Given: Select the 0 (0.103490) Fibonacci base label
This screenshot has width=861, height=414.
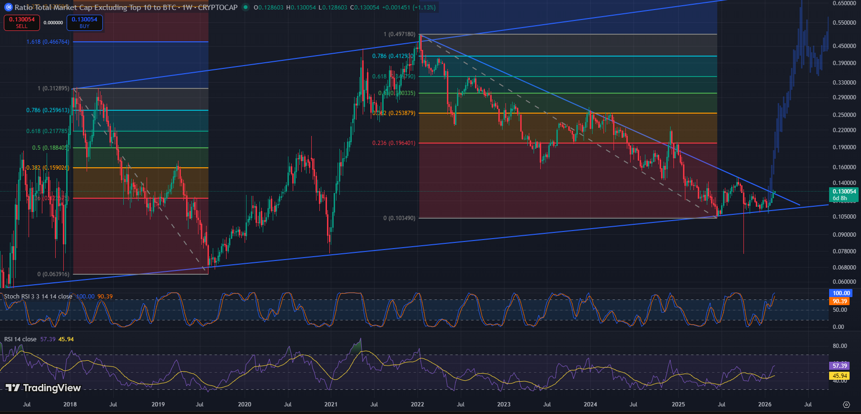Looking at the screenshot, I should 399,218.
